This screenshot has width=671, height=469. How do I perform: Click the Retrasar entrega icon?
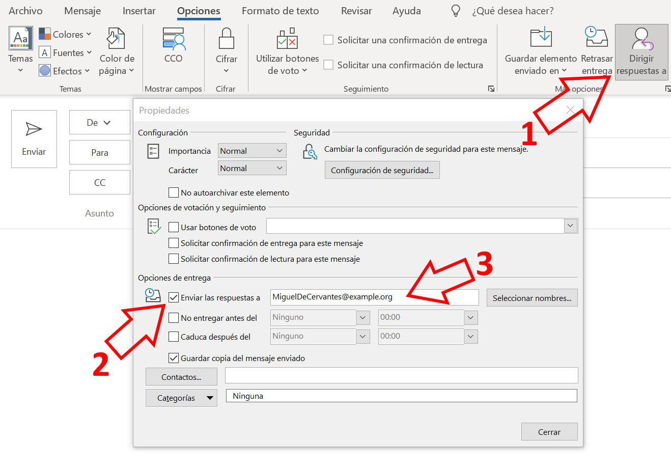(596, 39)
